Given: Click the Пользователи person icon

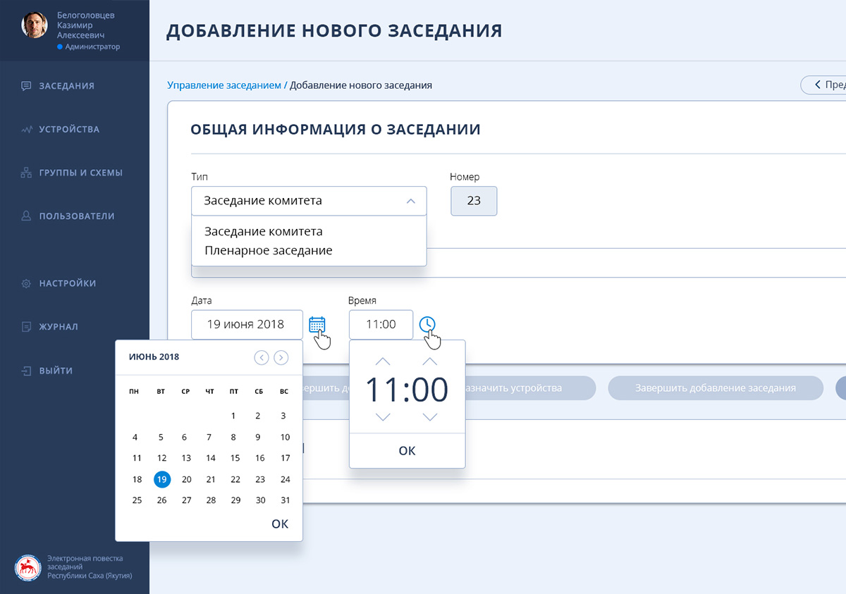Looking at the screenshot, I should pos(26,216).
